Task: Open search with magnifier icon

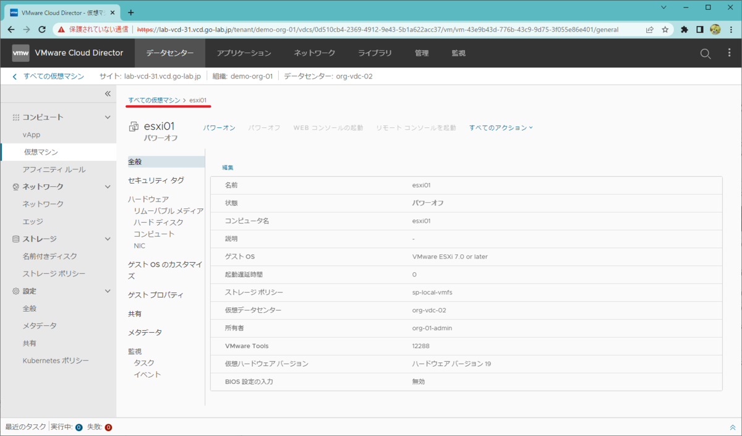Action: pyautogui.click(x=706, y=54)
